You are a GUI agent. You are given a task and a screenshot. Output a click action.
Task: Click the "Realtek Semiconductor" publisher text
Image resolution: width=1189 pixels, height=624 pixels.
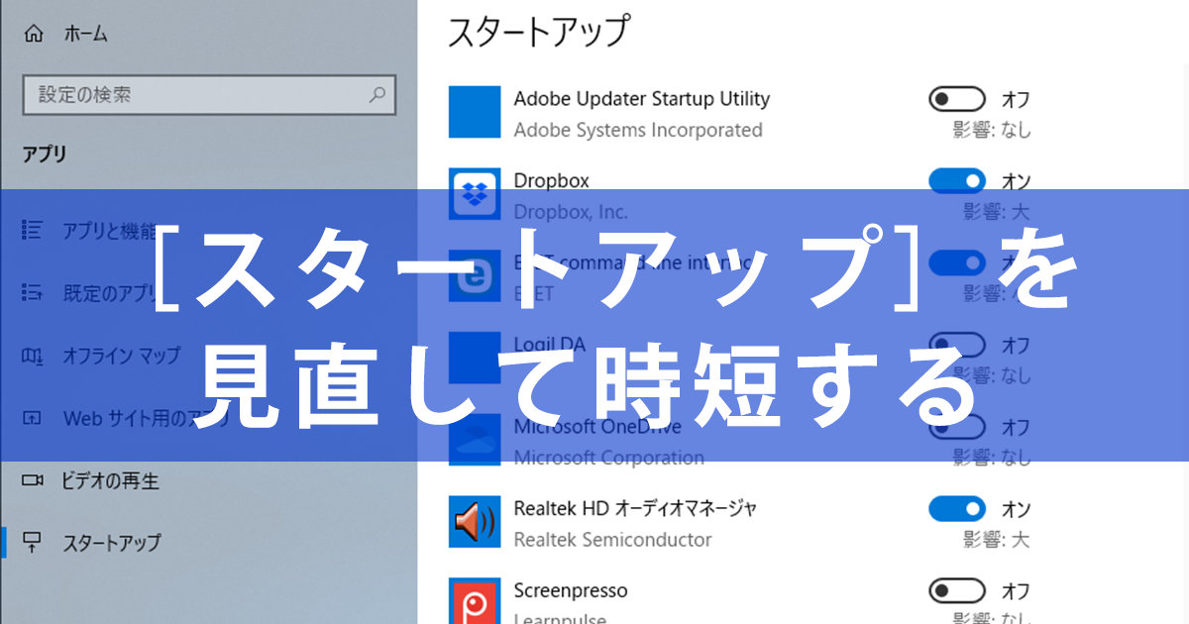point(612,540)
